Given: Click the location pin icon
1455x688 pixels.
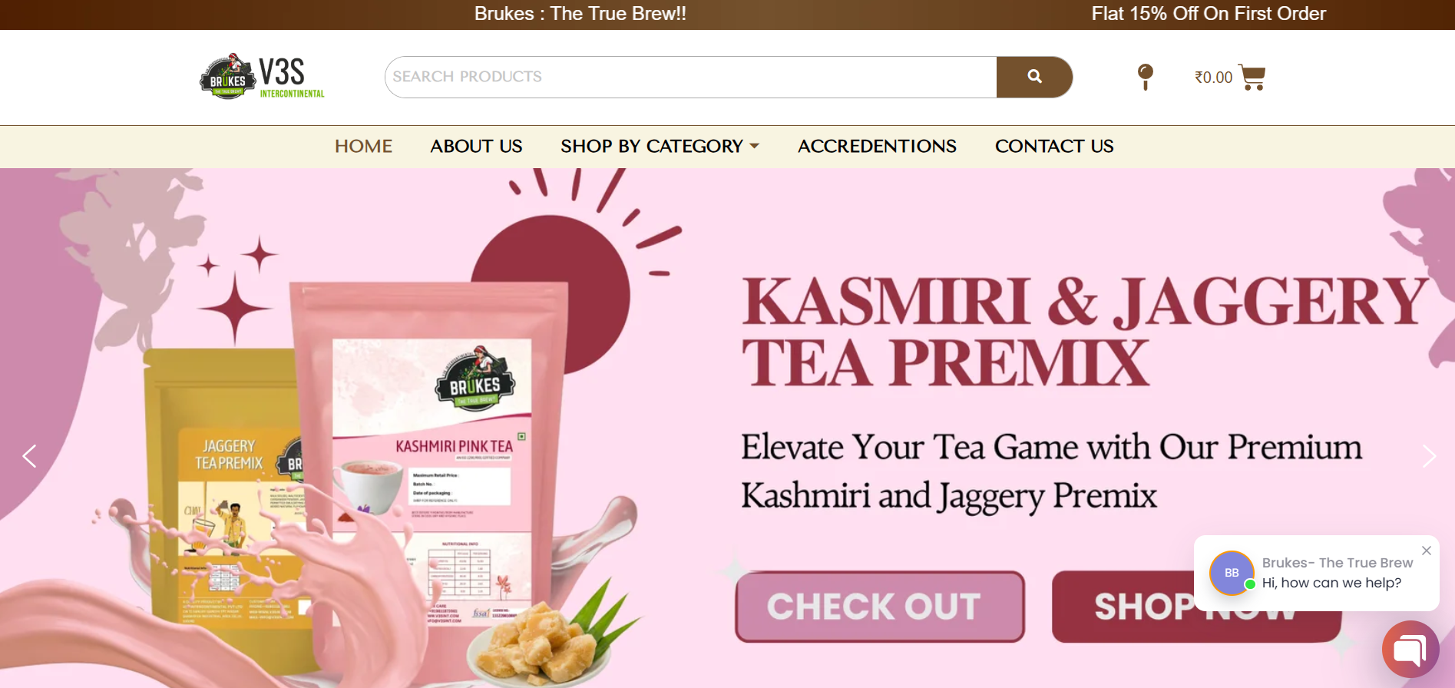Looking at the screenshot, I should pyautogui.click(x=1145, y=77).
